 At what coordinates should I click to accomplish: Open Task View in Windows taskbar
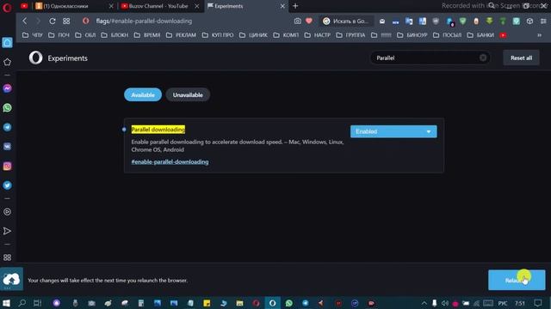[x=38, y=303]
